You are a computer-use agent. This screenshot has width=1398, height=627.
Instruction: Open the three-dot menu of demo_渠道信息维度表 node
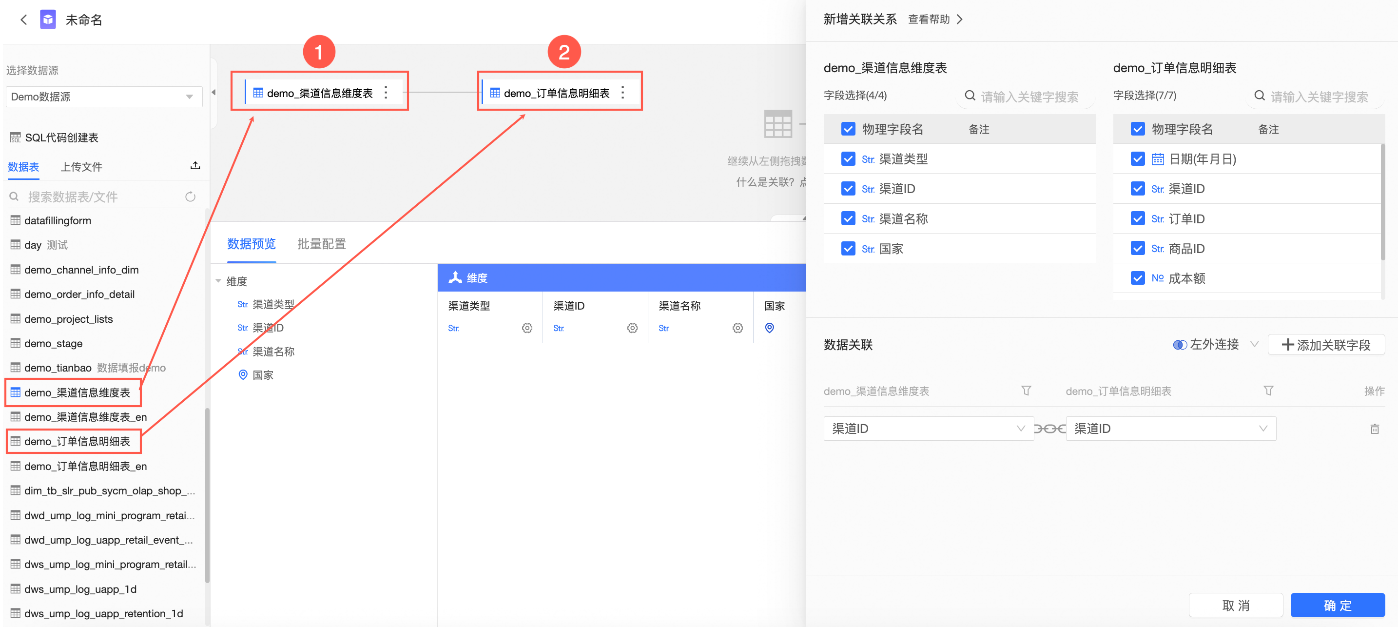[386, 93]
